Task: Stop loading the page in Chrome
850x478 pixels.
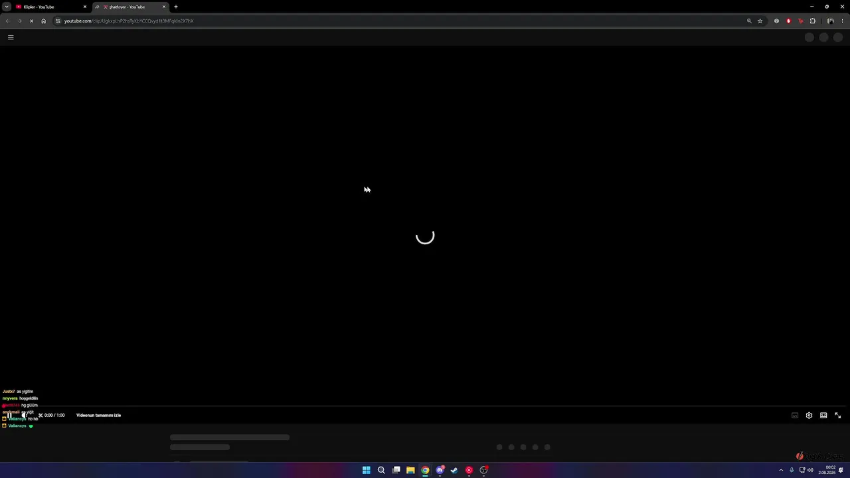Action: click(x=31, y=21)
